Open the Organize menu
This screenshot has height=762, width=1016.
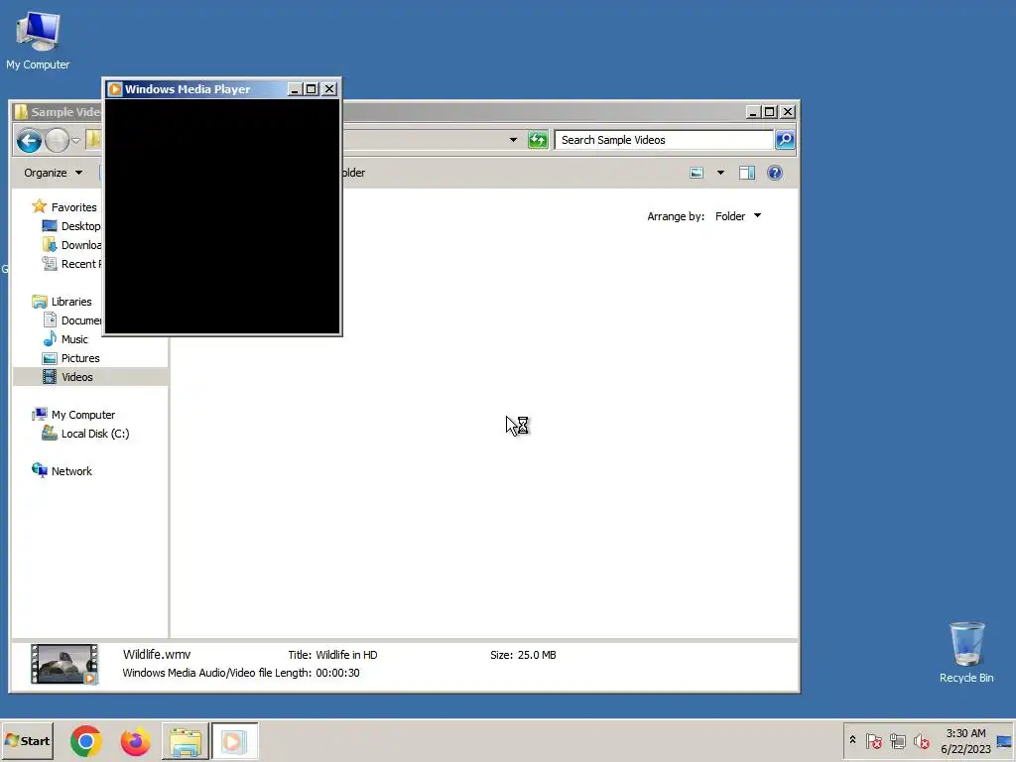[x=54, y=173]
